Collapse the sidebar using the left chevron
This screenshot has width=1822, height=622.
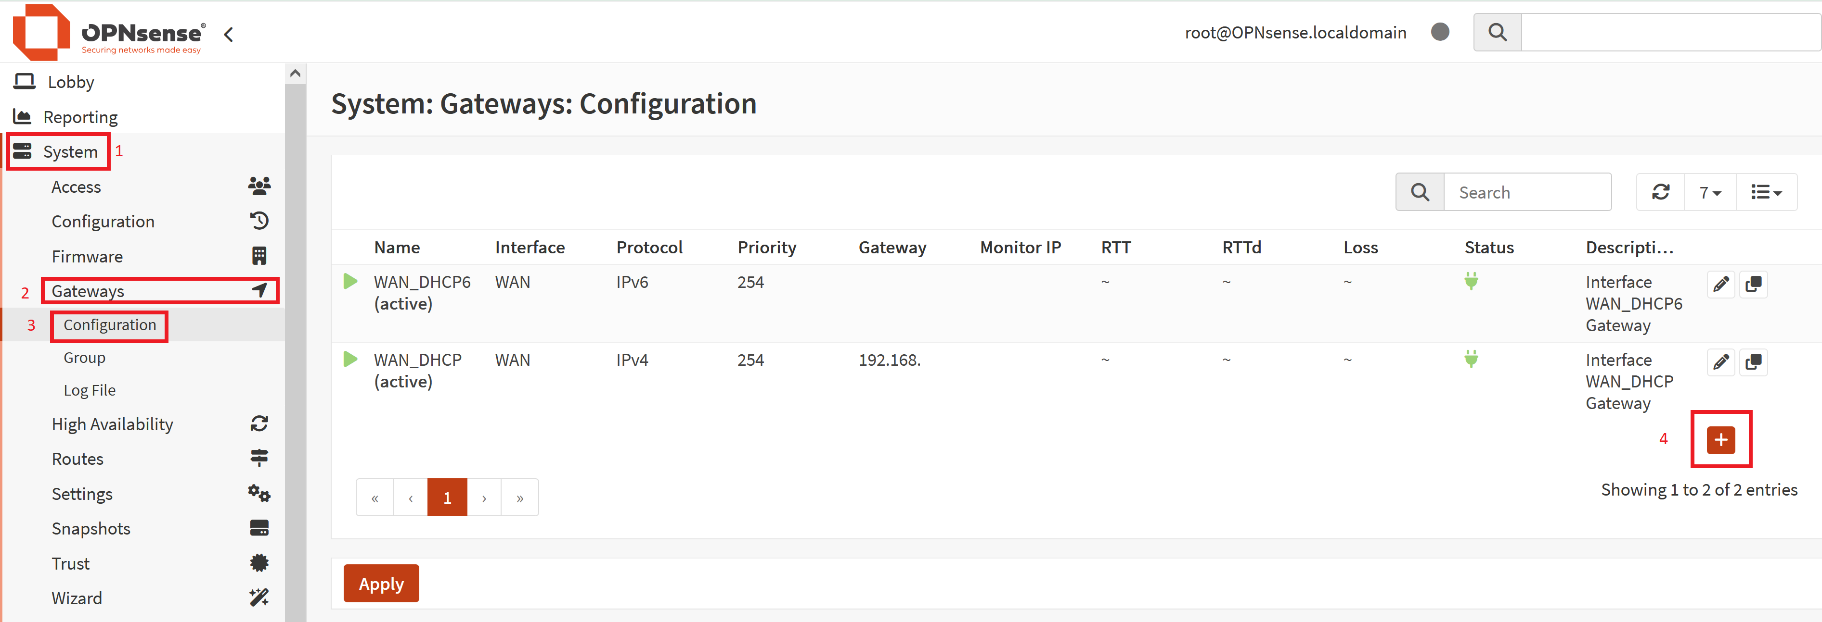click(229, 34)
